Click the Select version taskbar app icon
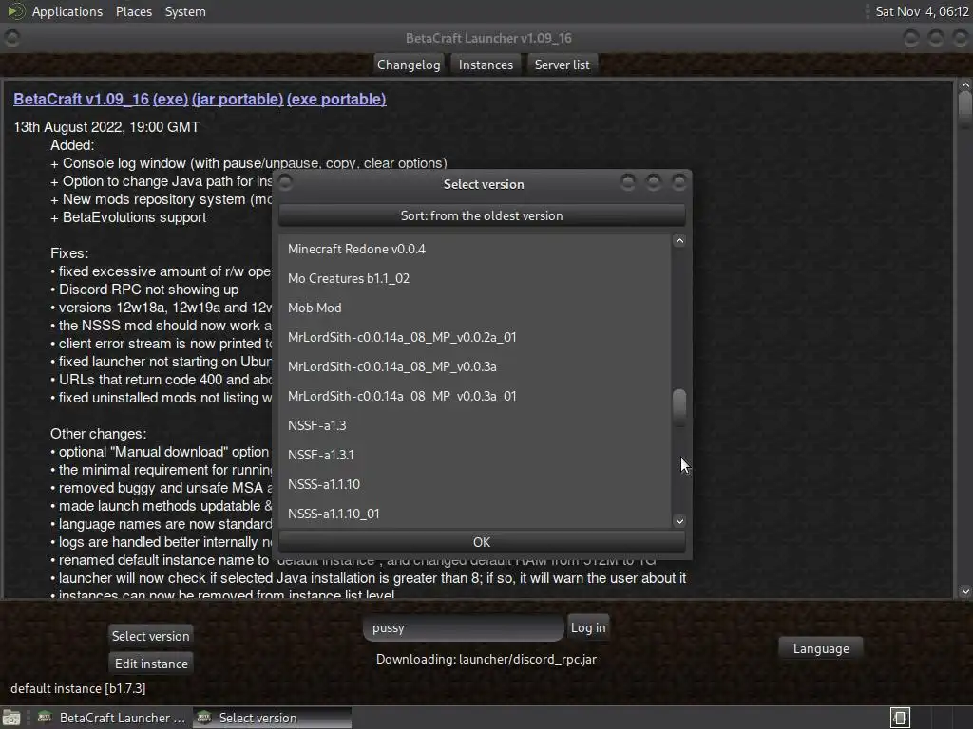Viewport: 973px width, 729px height. click(203, 718)
